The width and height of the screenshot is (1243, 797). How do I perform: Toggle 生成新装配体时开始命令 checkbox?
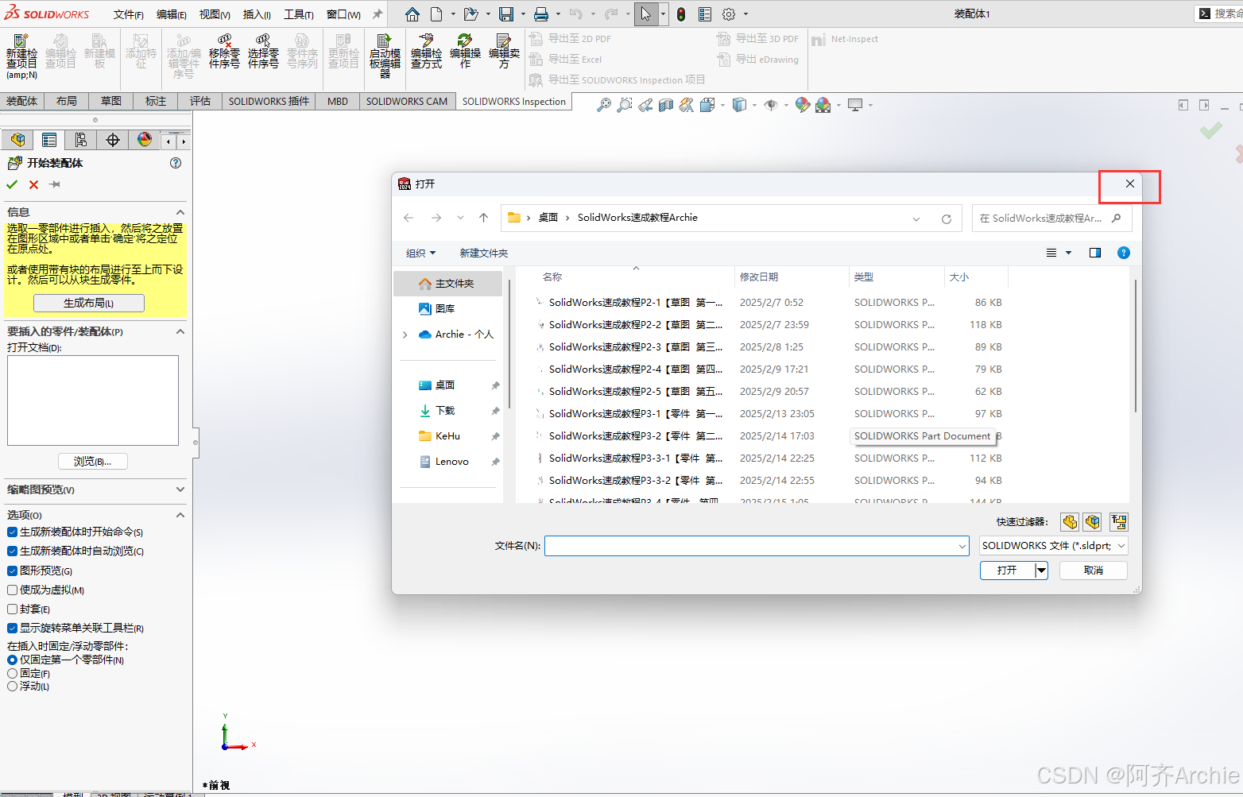tap(12, 532)
